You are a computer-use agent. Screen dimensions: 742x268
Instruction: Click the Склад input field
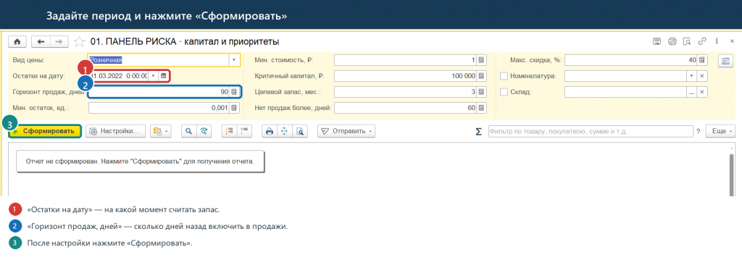tap(625, 92)
